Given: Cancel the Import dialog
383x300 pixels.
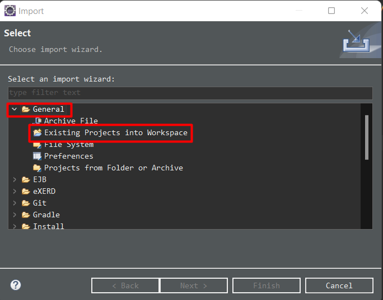Looking at the screenshot, I should pyautogui.click(x=339, y=285).
